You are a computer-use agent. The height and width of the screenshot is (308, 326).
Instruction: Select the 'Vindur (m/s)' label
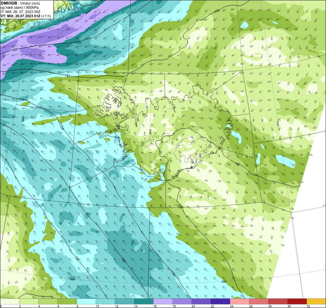[30, 3]
